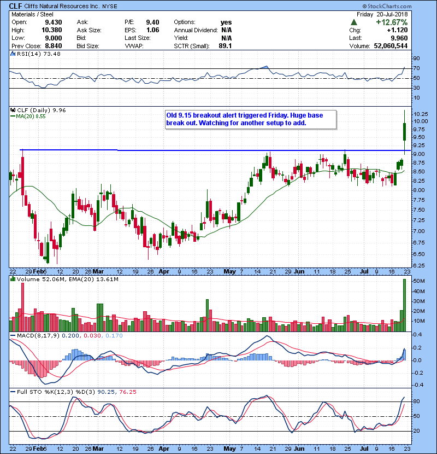Click the StockCharts.com copyright label

(387, 6)
